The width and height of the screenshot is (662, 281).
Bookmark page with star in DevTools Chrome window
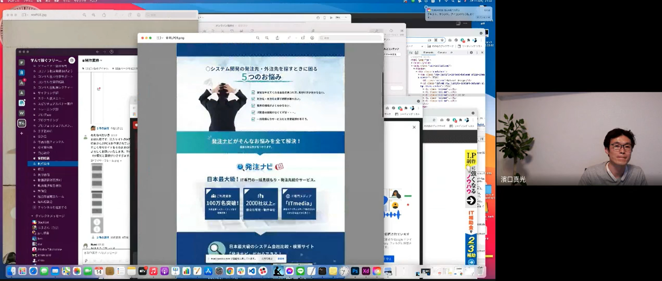coord(442,40)
